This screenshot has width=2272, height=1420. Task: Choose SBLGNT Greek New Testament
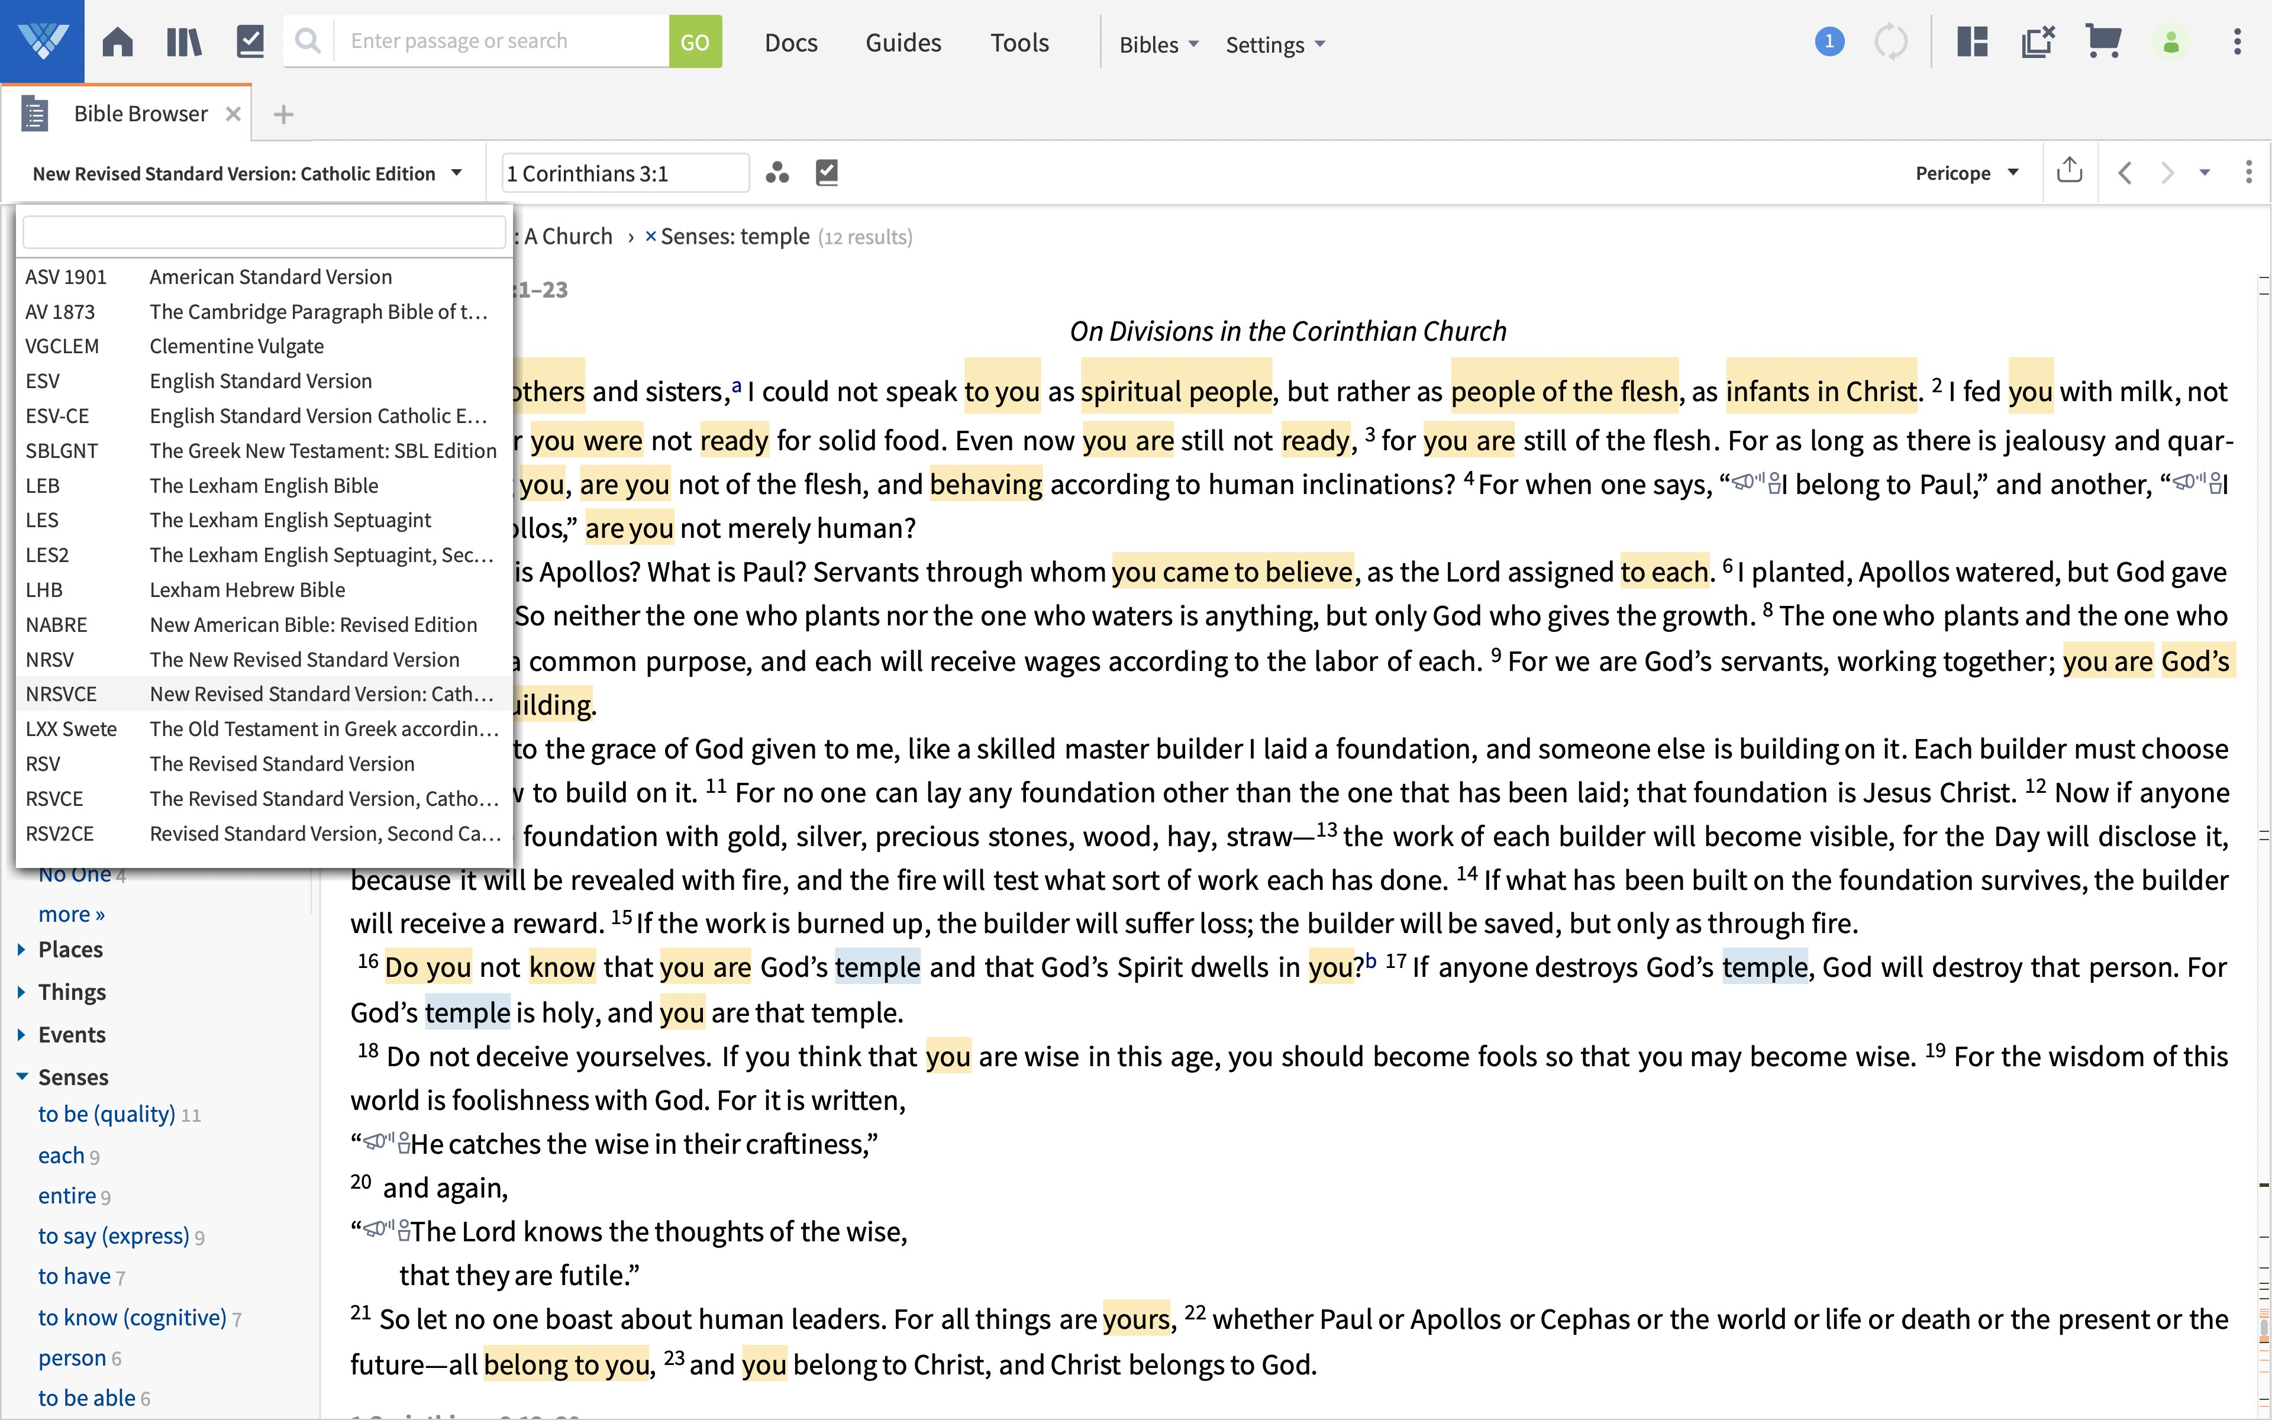pos(264,451)
